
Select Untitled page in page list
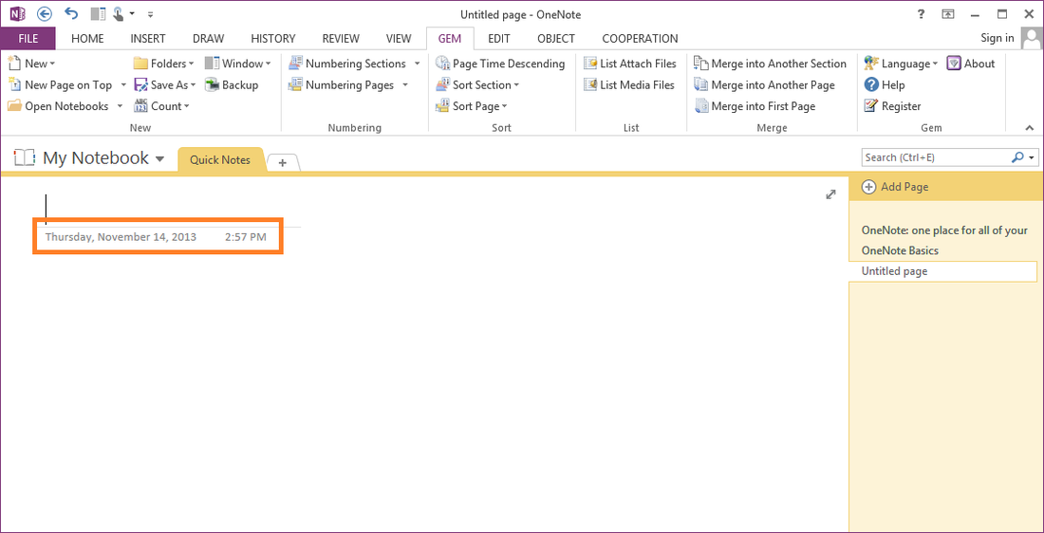[943, 271]
